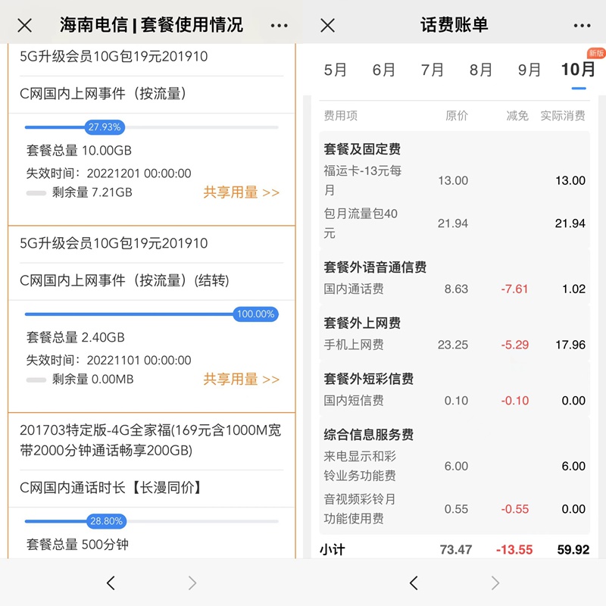Click the subtotal value 59.92

pyautogui.click(x=573, y=550)
